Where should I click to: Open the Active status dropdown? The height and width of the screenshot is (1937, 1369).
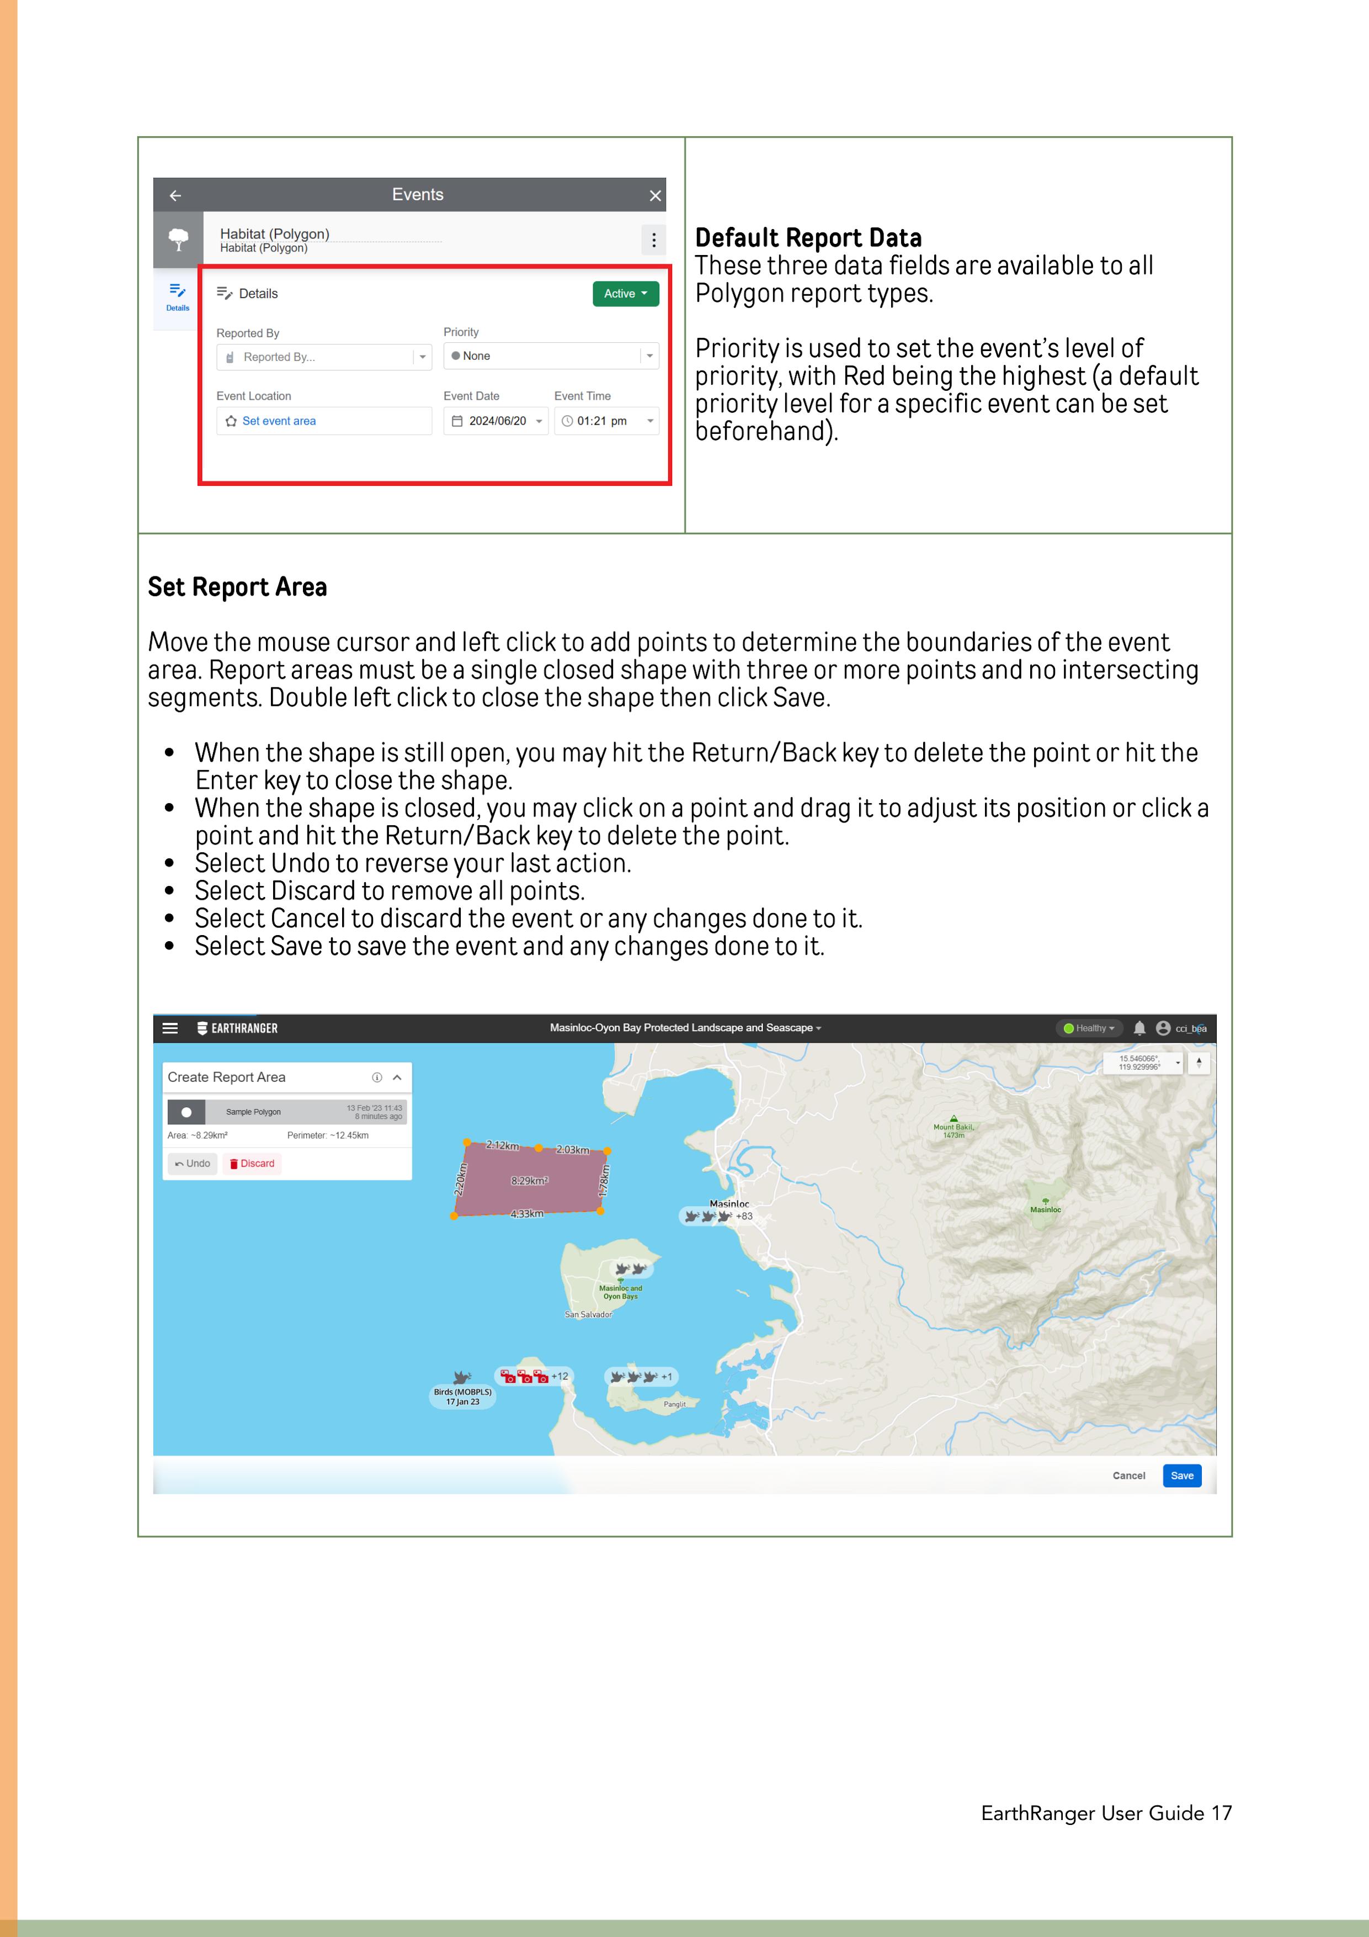[x=625, y=294]
